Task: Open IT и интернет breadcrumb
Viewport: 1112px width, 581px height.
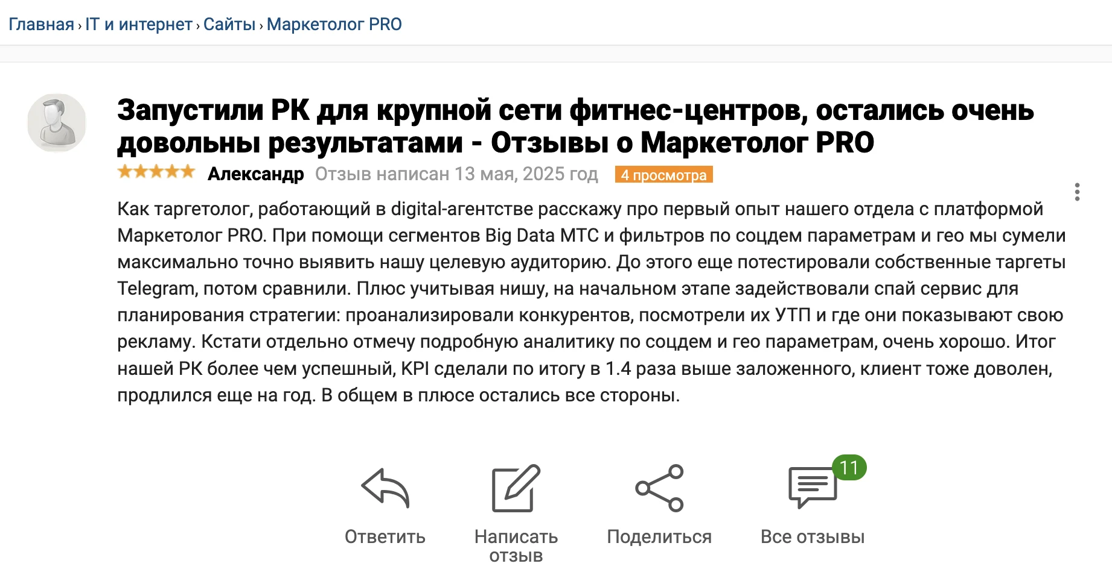Action: (x=139, y=24)
